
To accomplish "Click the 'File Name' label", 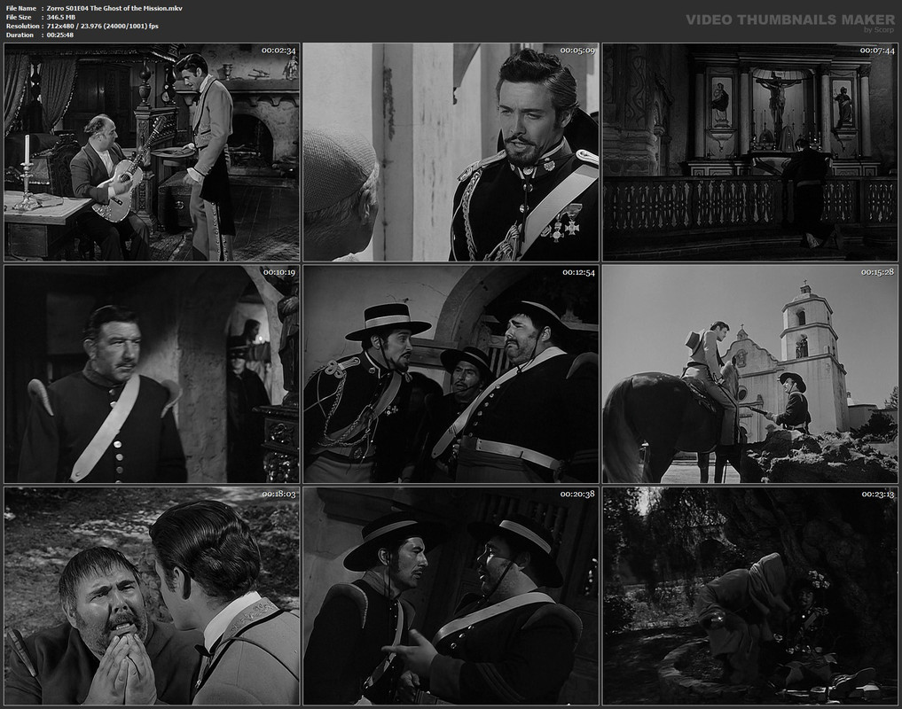I will coord(21,8).
